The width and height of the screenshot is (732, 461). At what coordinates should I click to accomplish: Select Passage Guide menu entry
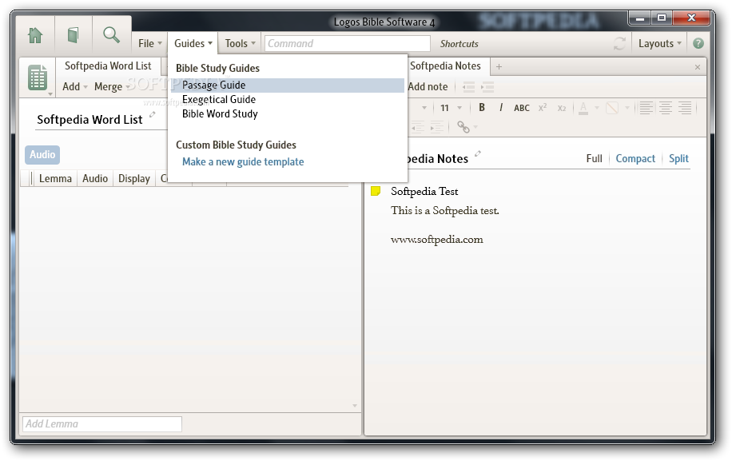click(x=288, y=85)
